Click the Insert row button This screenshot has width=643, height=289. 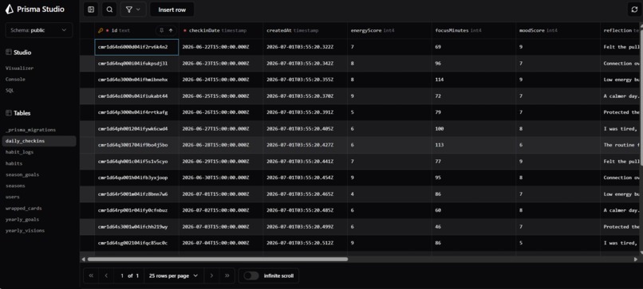(172, 10)
